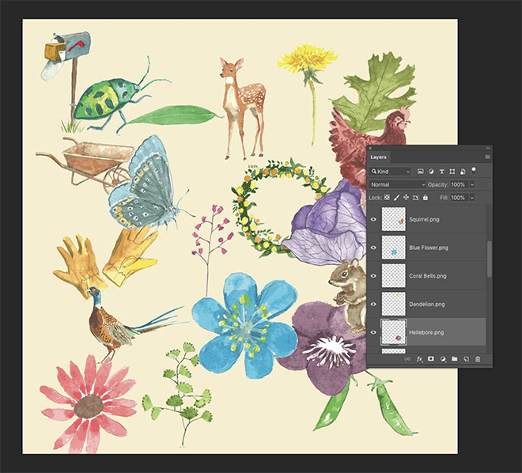Hide the Dandelion.png layer
The height and width of the screenshot is (473, 522).
coord(373,305)
